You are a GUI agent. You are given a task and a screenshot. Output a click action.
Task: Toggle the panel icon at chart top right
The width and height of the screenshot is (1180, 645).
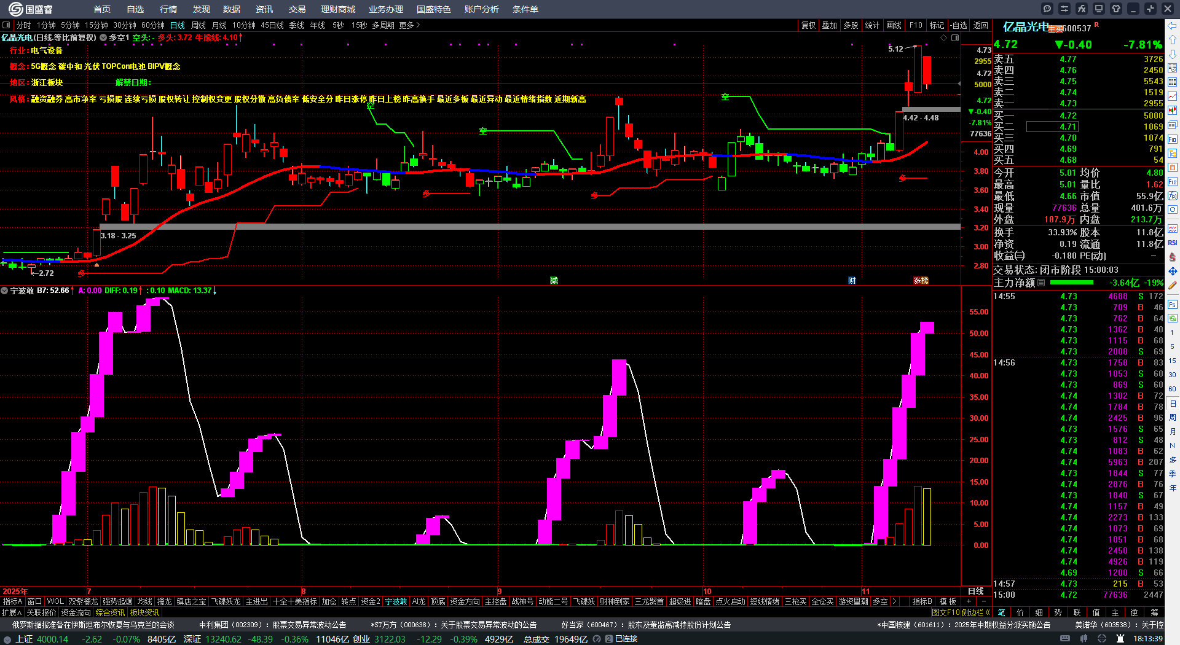[x=955, y=37]
